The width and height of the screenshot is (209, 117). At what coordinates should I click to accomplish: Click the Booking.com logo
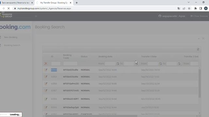15,27
